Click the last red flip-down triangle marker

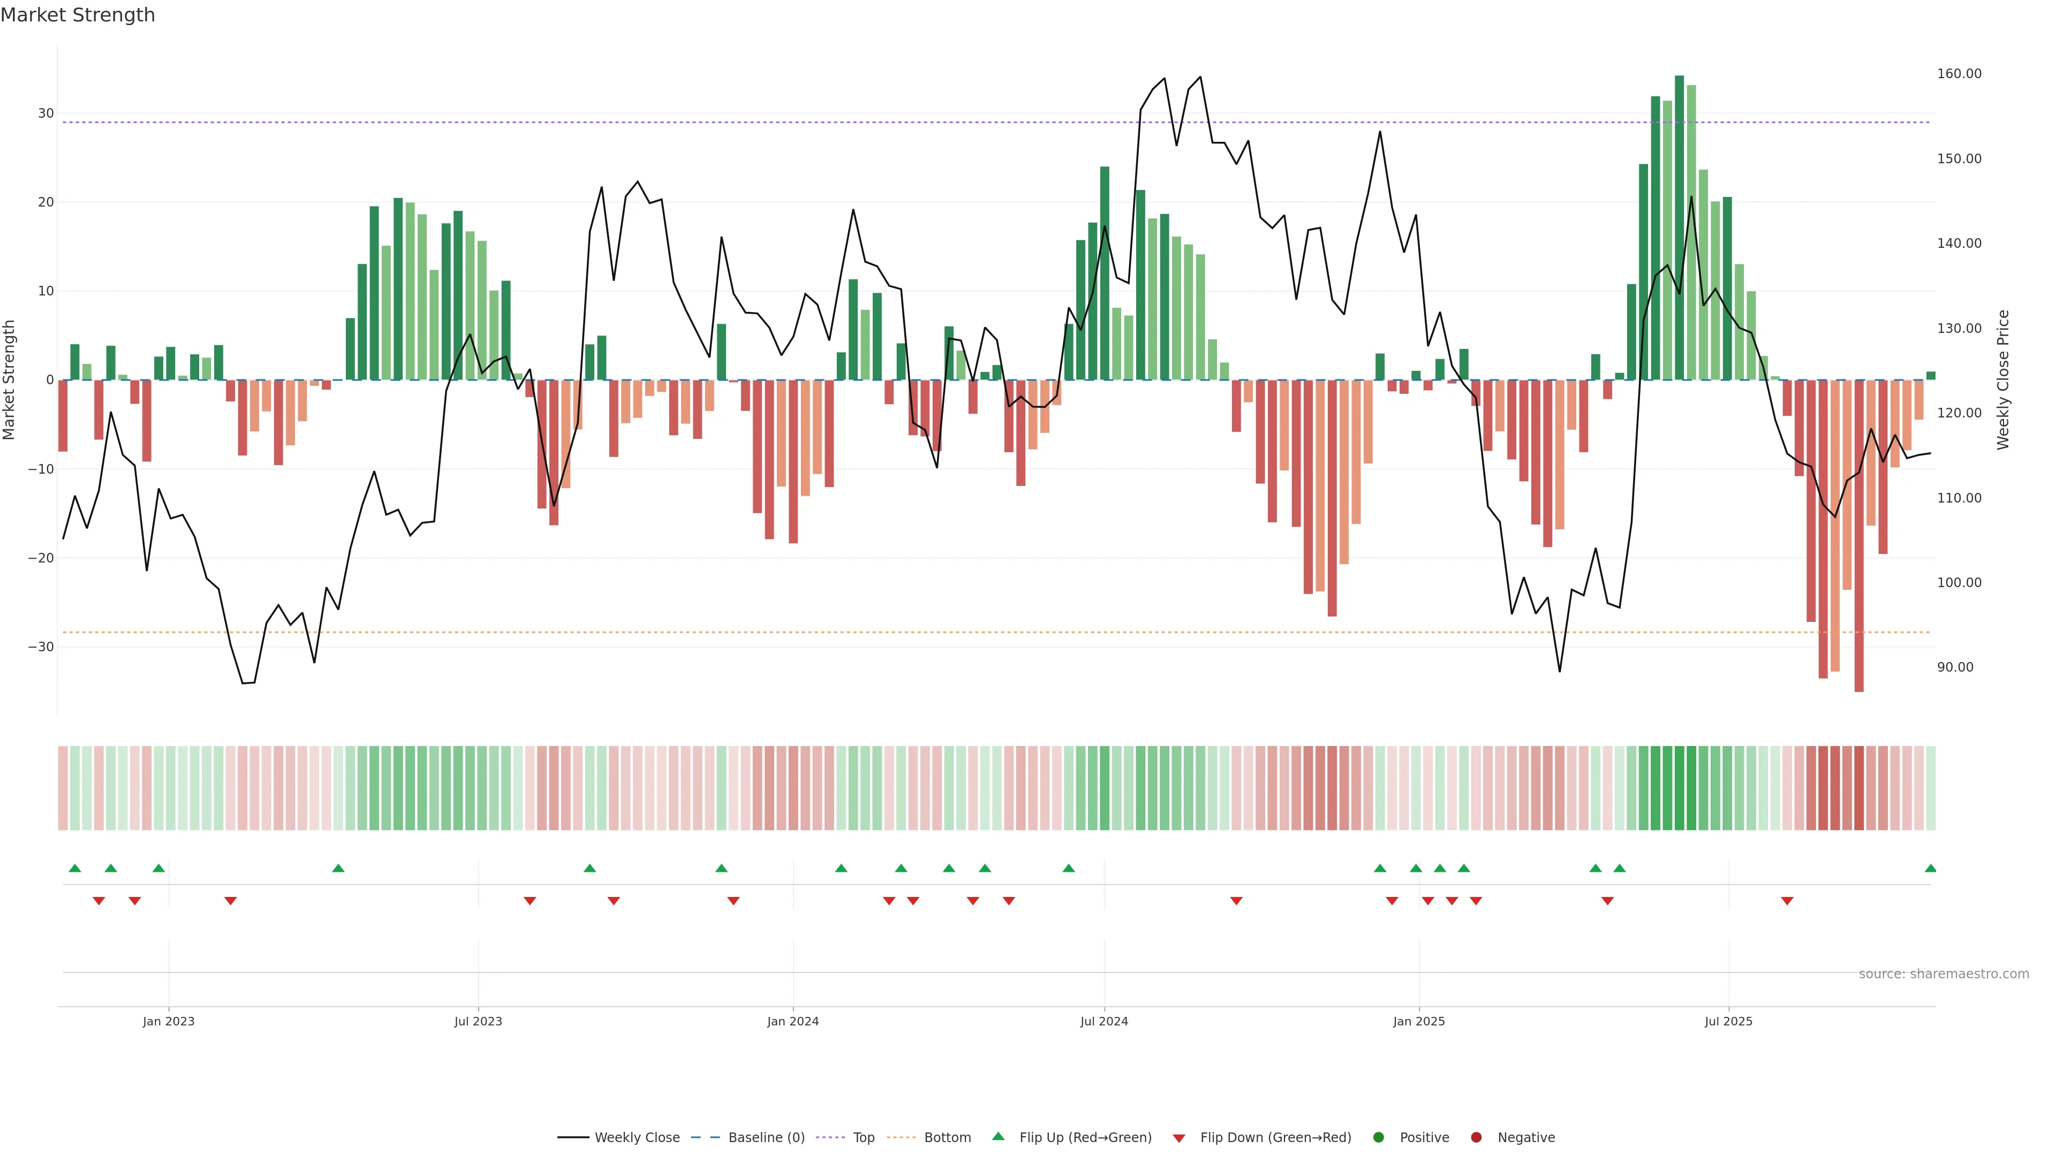[1787, 901]
